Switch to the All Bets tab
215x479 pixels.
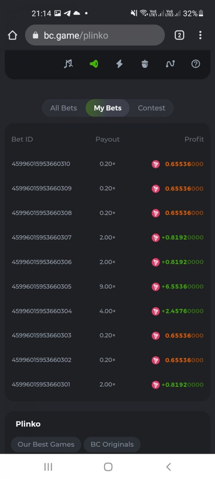tap(64, 108)
